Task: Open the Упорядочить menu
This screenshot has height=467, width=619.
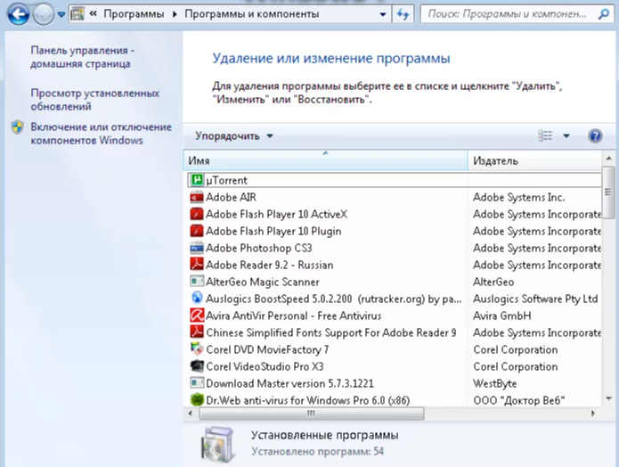Action: coord(233,136)
